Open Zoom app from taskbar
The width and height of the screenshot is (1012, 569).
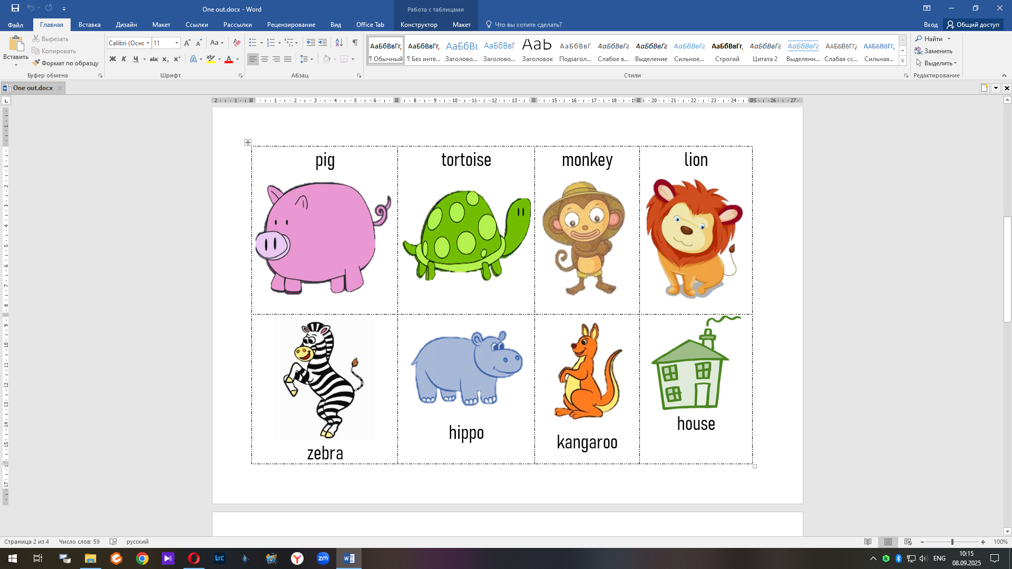point(323,558)
